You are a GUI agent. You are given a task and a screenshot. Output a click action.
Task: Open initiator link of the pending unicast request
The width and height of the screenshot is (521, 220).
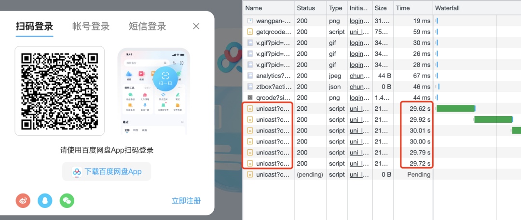pyautogui.click(x=359, y=174)
